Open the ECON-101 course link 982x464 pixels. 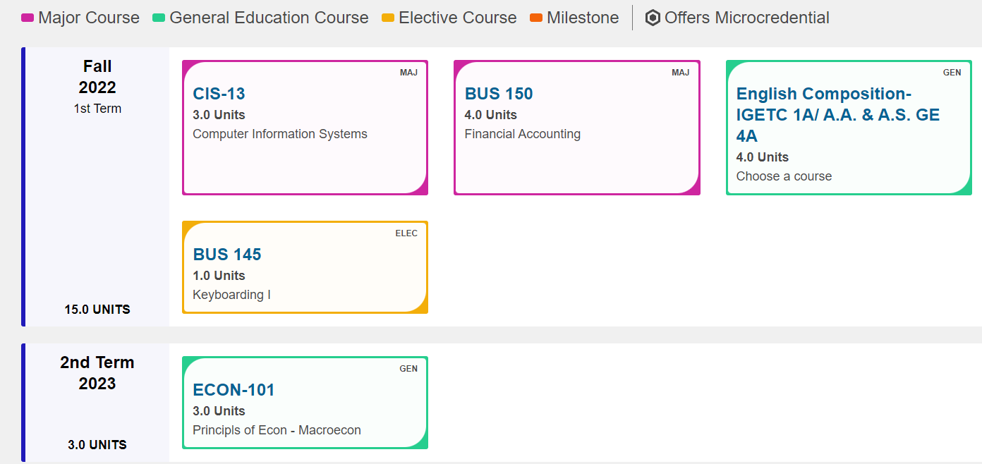click(234, 390)
